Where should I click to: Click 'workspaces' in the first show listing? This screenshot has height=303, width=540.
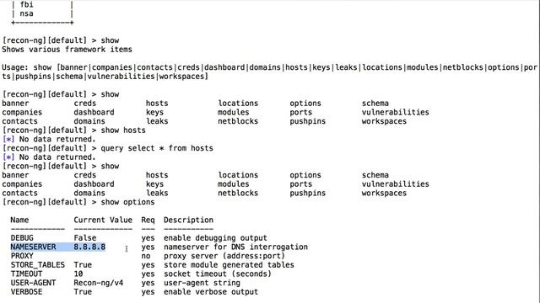click(x=384, y=121)
